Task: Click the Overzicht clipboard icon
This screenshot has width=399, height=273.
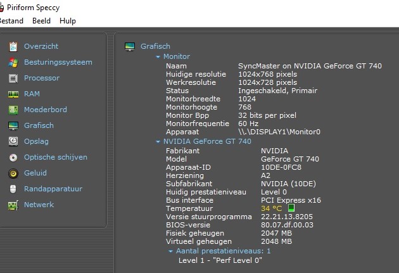Action: tap(13, 47)
